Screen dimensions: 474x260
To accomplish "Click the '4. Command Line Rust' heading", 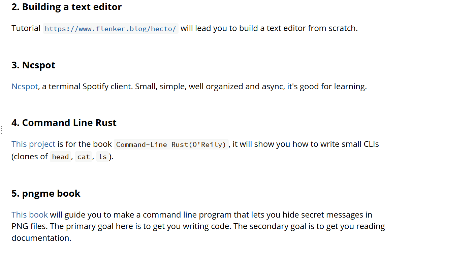I will [x=64, y=123].
